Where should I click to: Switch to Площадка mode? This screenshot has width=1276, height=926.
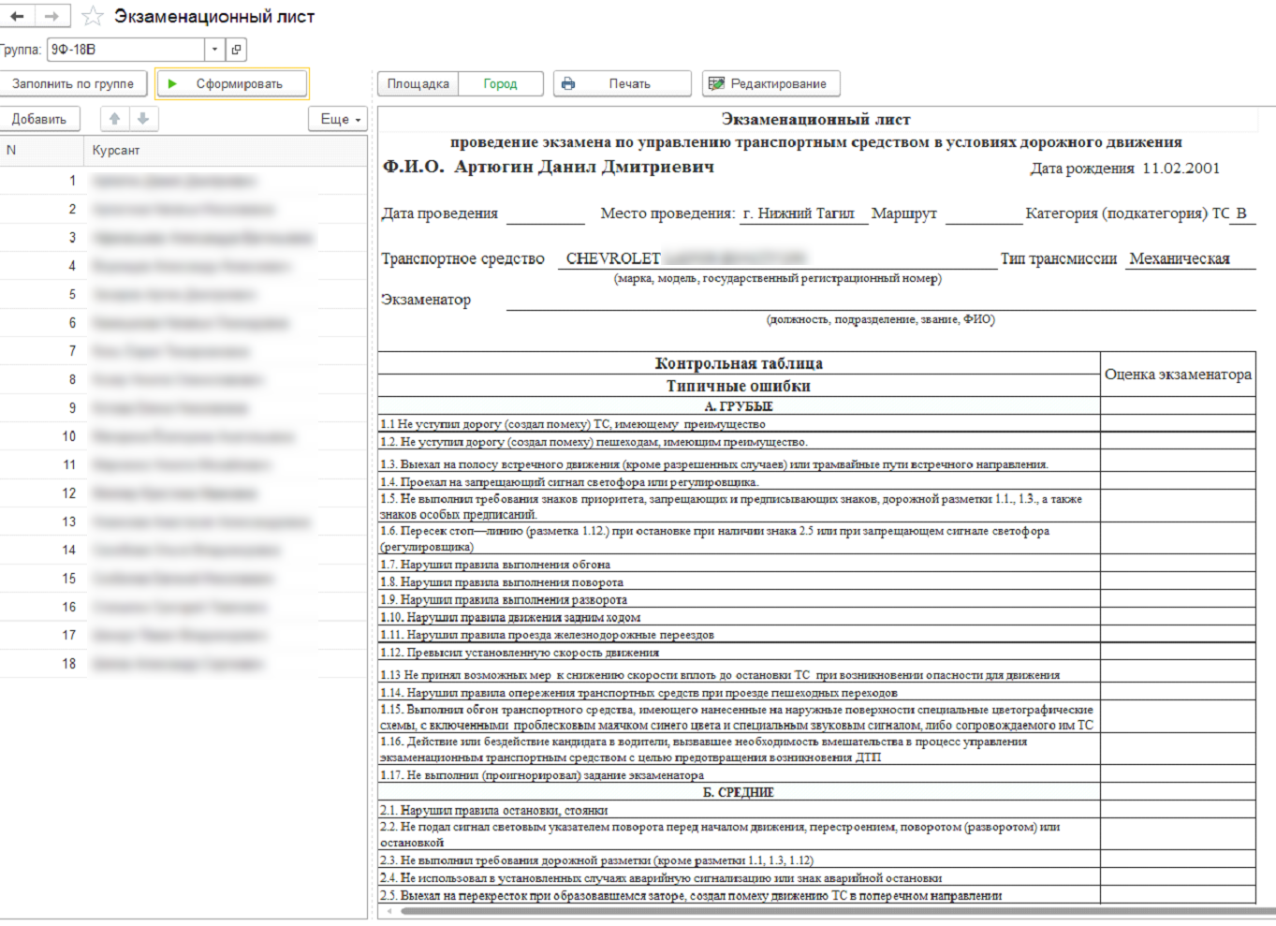coord(418,83)
